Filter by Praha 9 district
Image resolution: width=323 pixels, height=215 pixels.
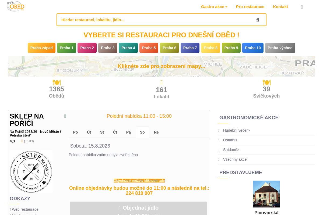click(x=231, y=48)
